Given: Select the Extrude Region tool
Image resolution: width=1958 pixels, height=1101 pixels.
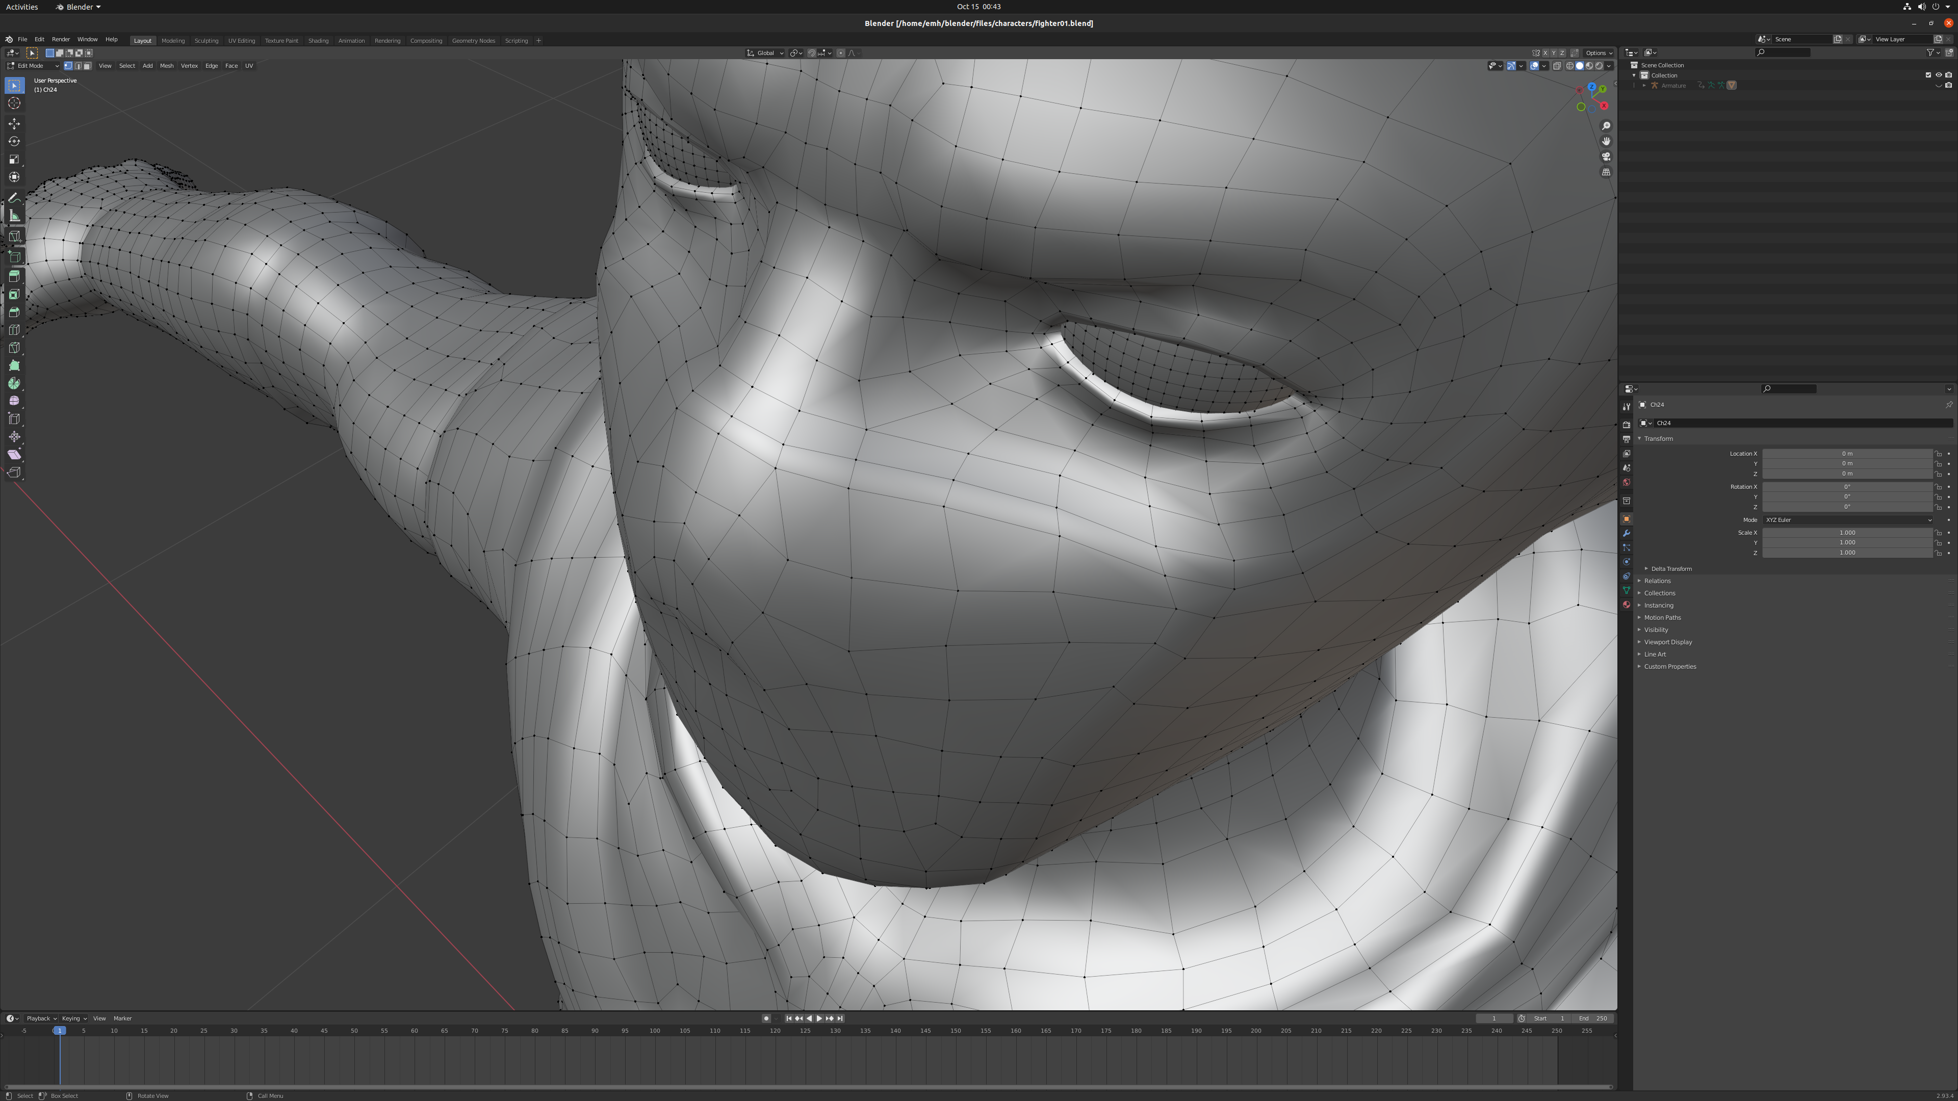Looking at the screenshot, I should tap(14, 276).
